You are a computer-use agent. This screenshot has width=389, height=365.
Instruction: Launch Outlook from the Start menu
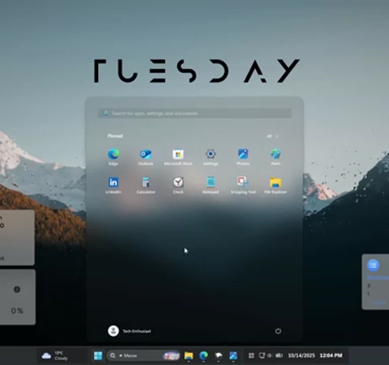coord(146,154)
